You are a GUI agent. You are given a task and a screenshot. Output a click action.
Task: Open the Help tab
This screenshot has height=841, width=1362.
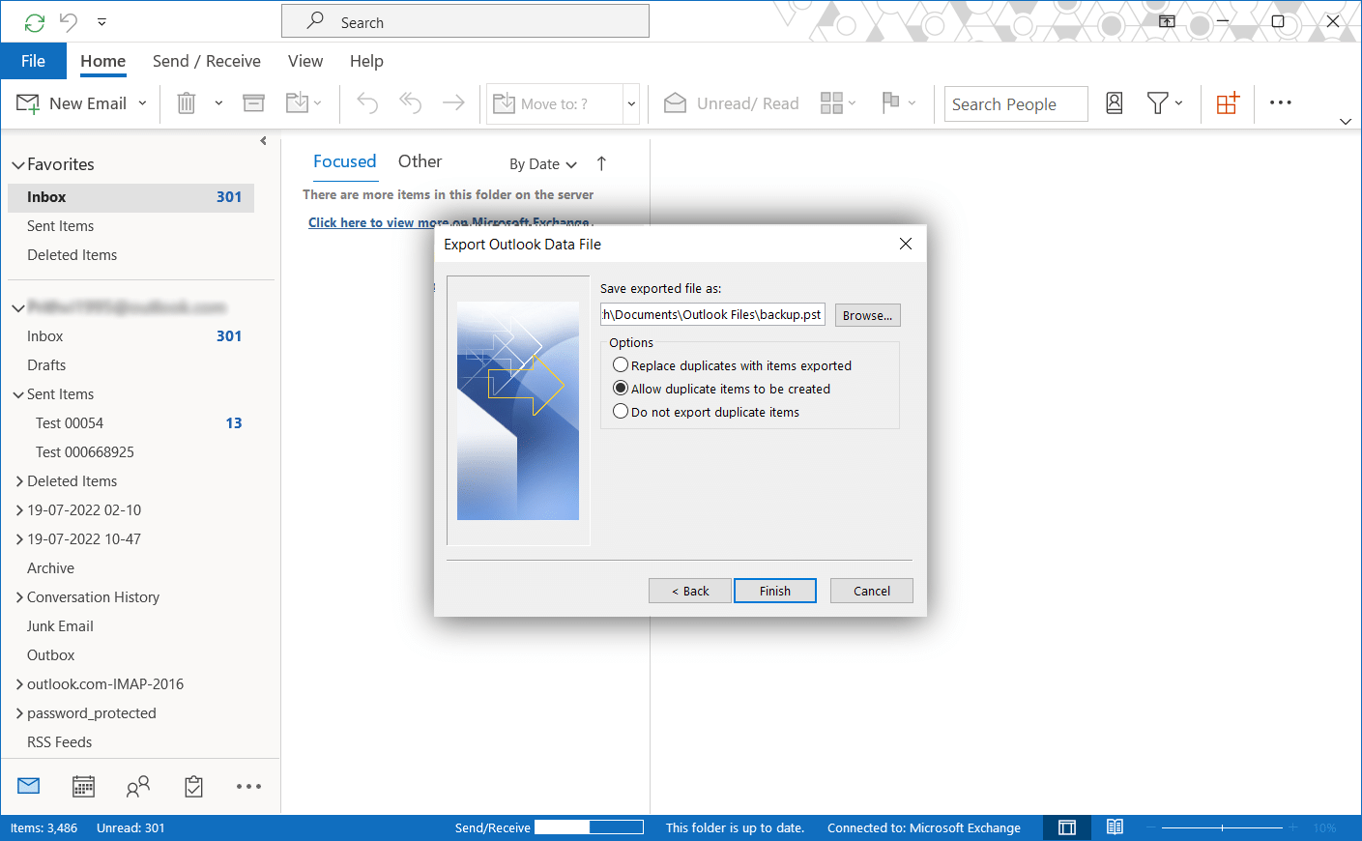(366, 61)
